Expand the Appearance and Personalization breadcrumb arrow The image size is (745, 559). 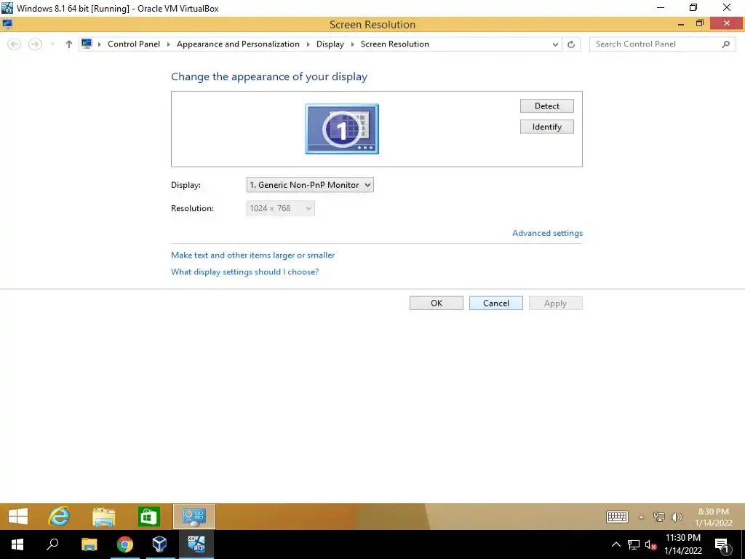tap(308, 44)
